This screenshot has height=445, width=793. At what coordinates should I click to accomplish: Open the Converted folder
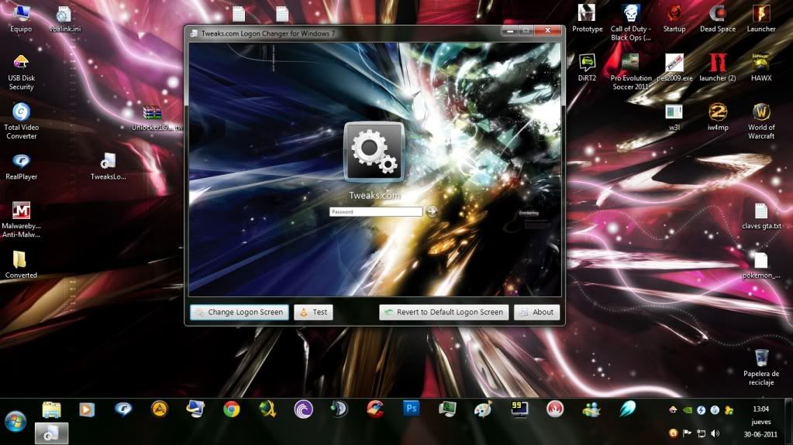21,265
